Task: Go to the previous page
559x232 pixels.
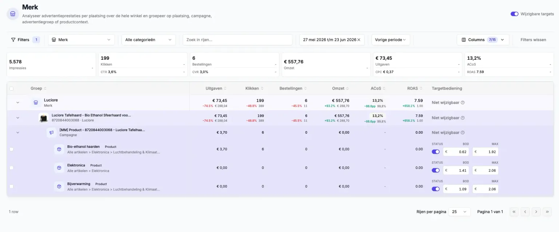Action: click(x=525, y=212)
